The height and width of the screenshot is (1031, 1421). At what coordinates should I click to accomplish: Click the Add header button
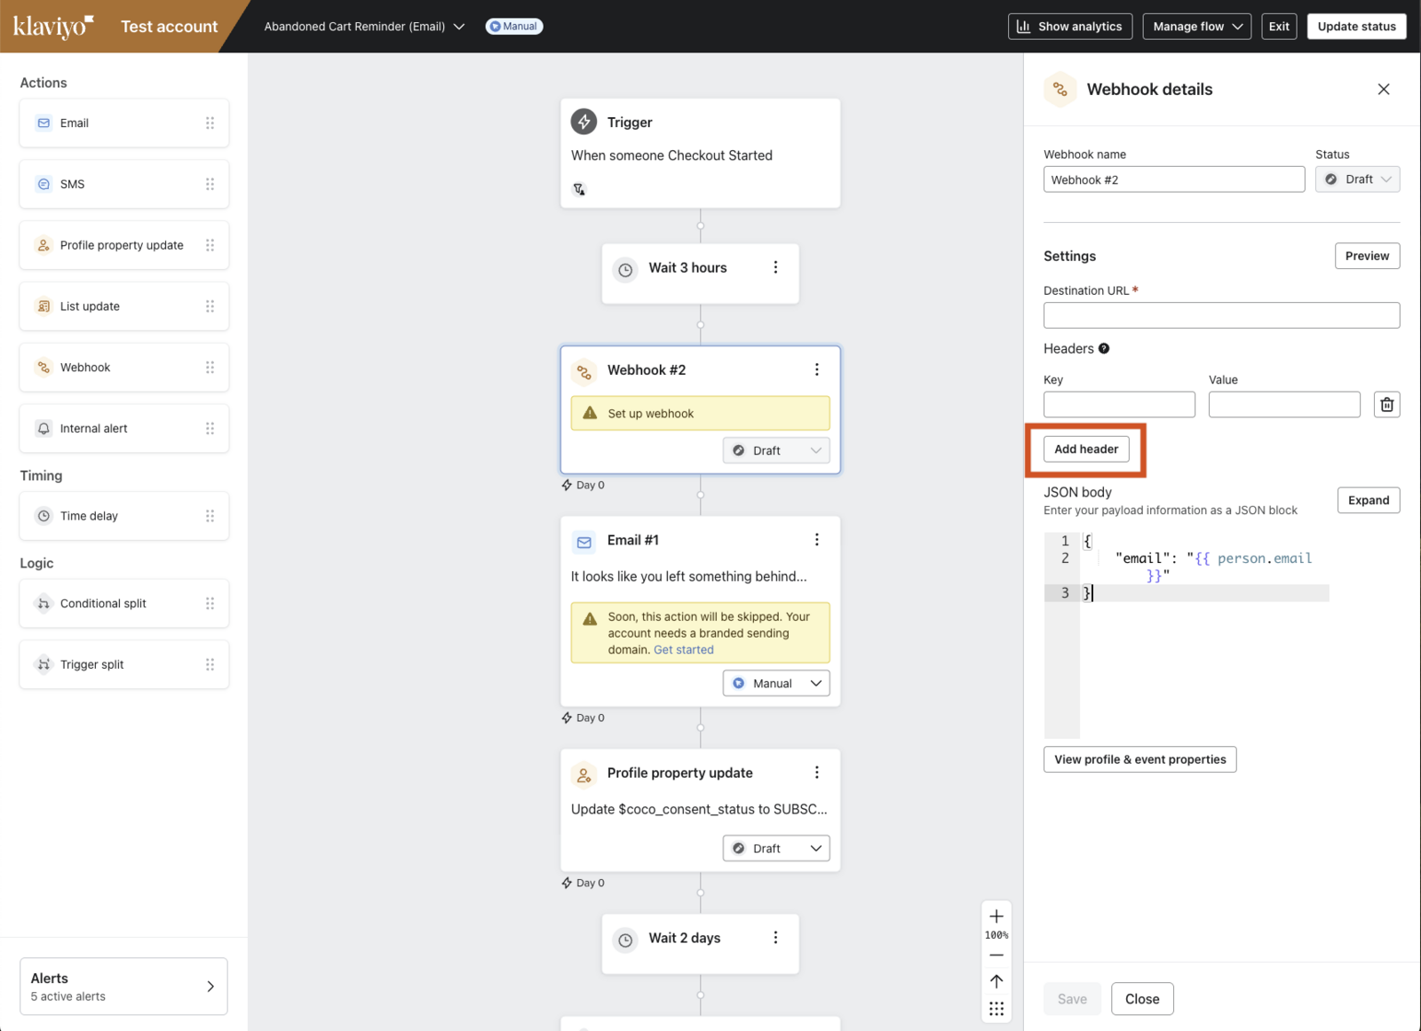1086,449
